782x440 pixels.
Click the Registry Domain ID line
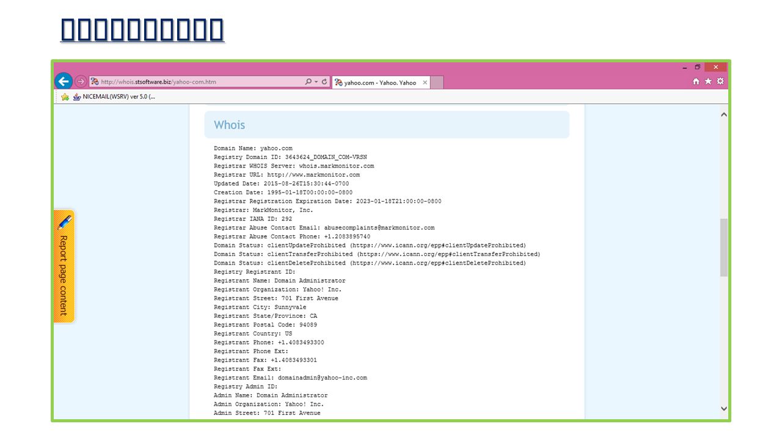290,157
